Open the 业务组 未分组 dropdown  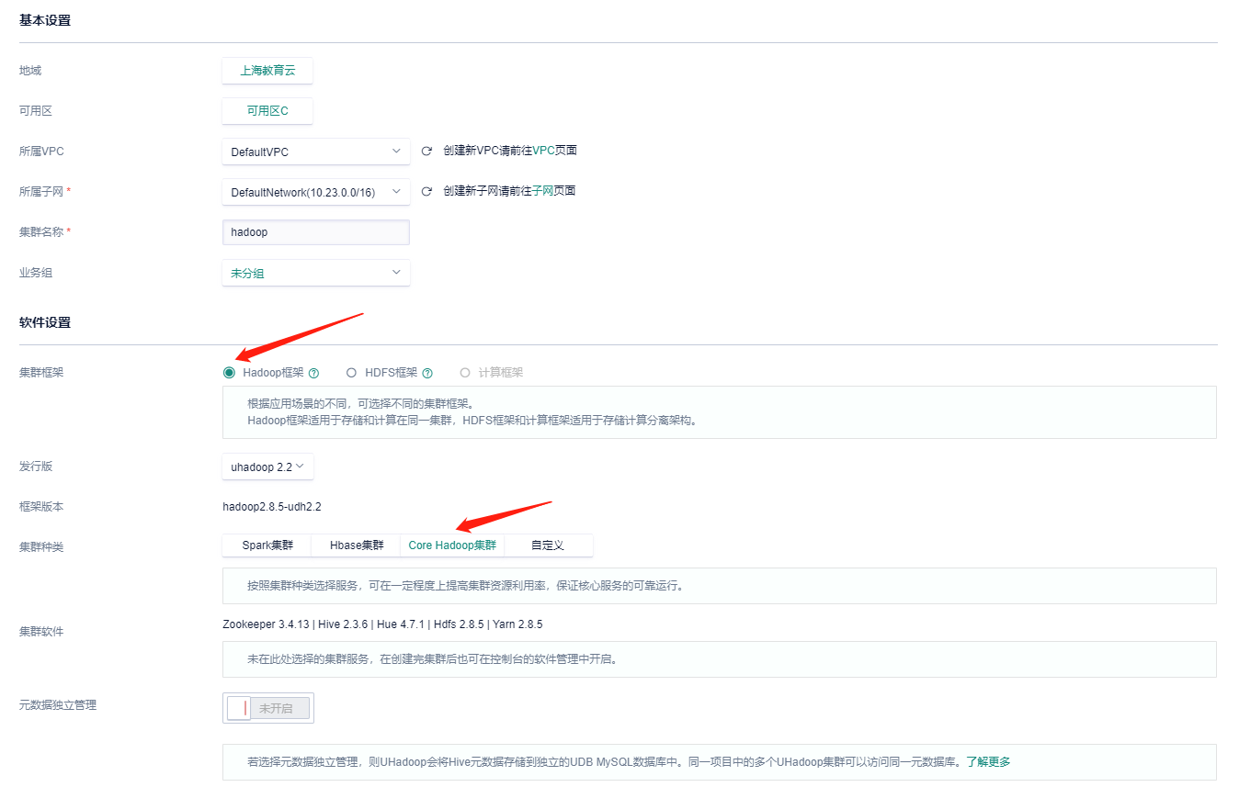(315, 273)
